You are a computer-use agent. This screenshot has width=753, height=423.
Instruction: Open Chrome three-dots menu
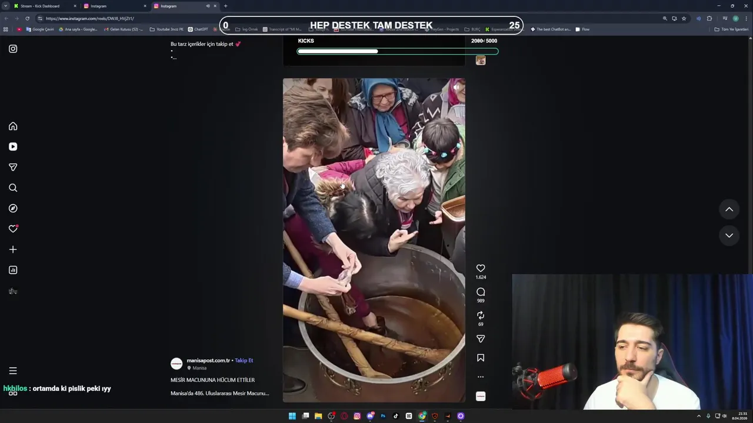coord(746,18)
